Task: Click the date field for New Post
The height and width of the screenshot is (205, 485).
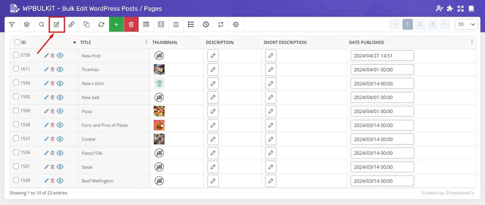Action: 382,56
